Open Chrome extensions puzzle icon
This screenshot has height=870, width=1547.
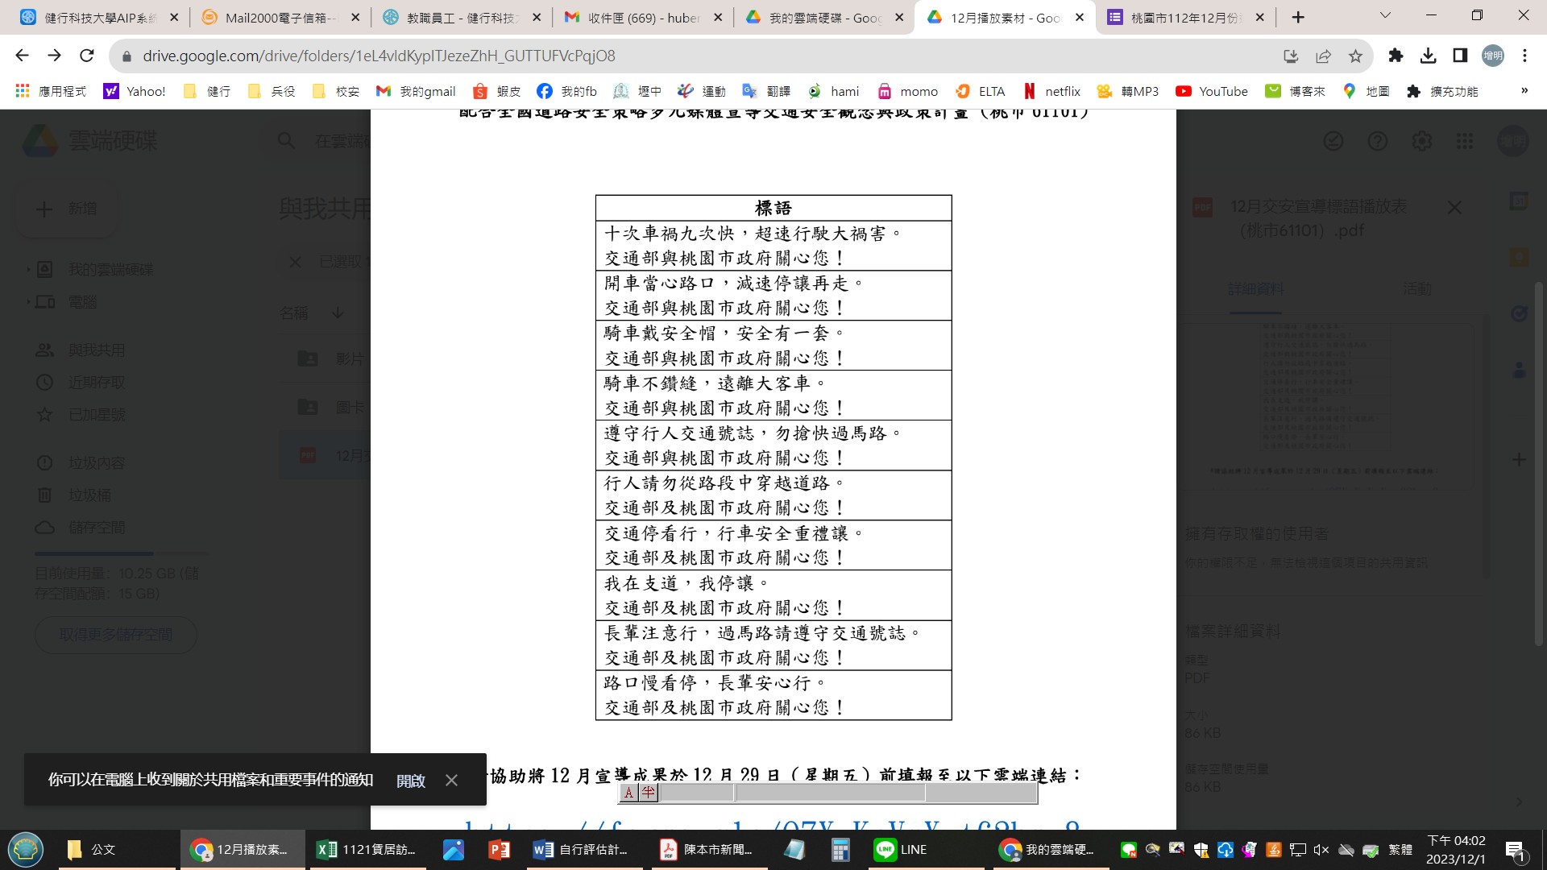pyautogui.click(x=1396, y=56)
